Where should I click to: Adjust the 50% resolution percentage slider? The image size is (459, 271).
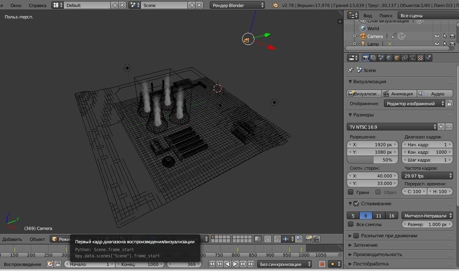click(373, 160)
